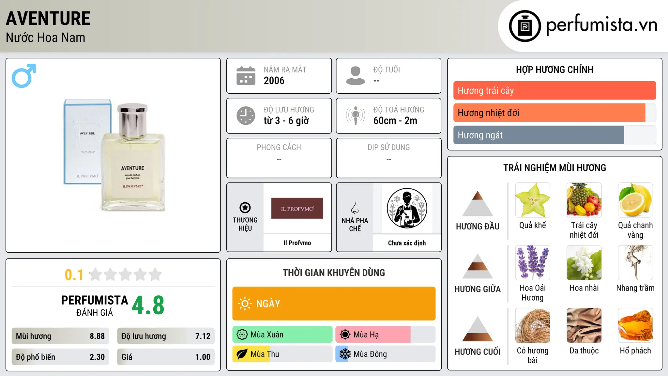Click the clock icon for Độ lưu hương
Image resolution: width=668 pixels, height=376 pixels.
tap(246, 116)
